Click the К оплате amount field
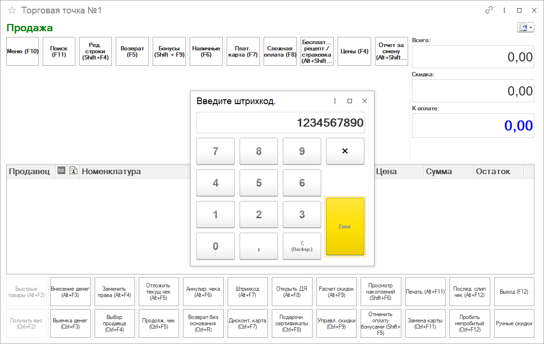 point(473,125)
